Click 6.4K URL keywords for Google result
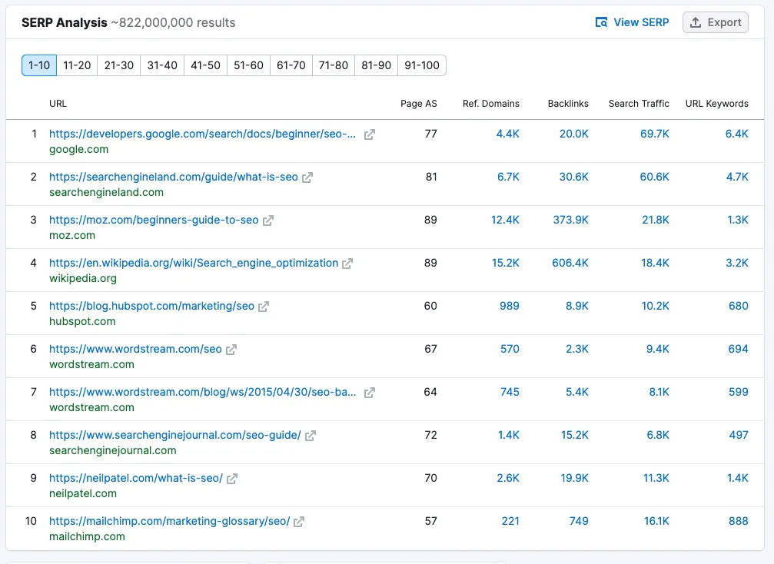 736,134
